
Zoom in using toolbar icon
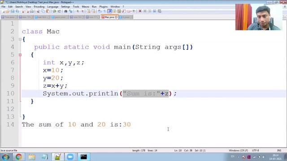point(78,11)
